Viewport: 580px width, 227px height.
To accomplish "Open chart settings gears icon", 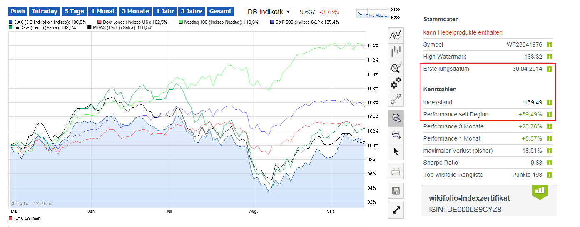I will coord(396,83).
